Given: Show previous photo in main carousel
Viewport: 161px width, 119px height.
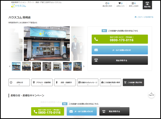Looking at the screenshot, I should (25, 46).
